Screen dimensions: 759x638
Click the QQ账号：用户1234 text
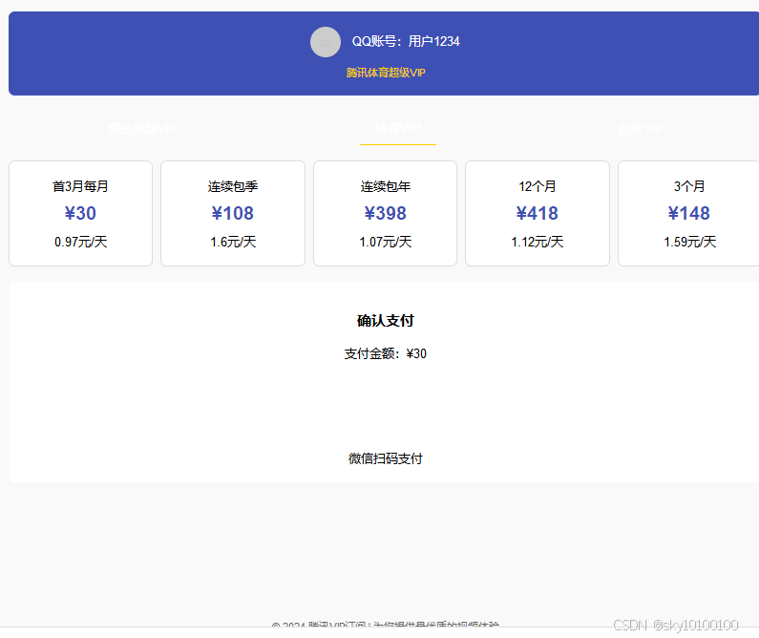click(406, 42)
